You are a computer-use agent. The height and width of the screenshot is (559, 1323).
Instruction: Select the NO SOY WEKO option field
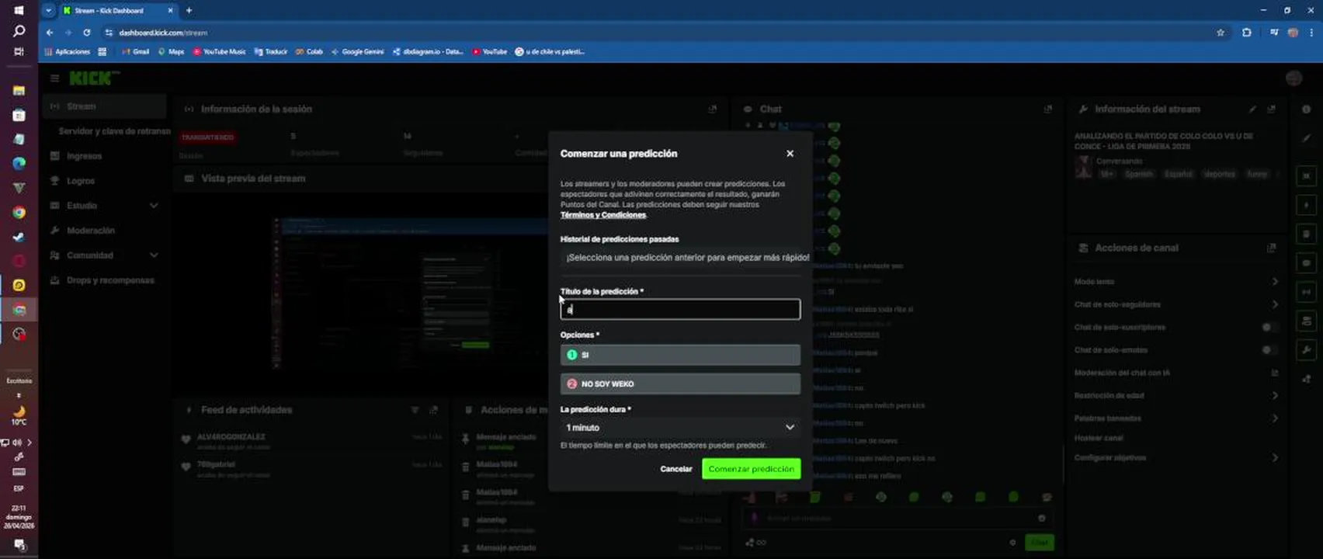pos(680,384)
